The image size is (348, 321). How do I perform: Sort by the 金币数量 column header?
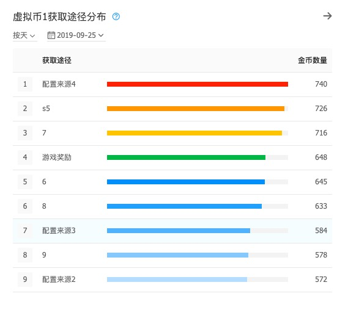click(x=313, y=60)
